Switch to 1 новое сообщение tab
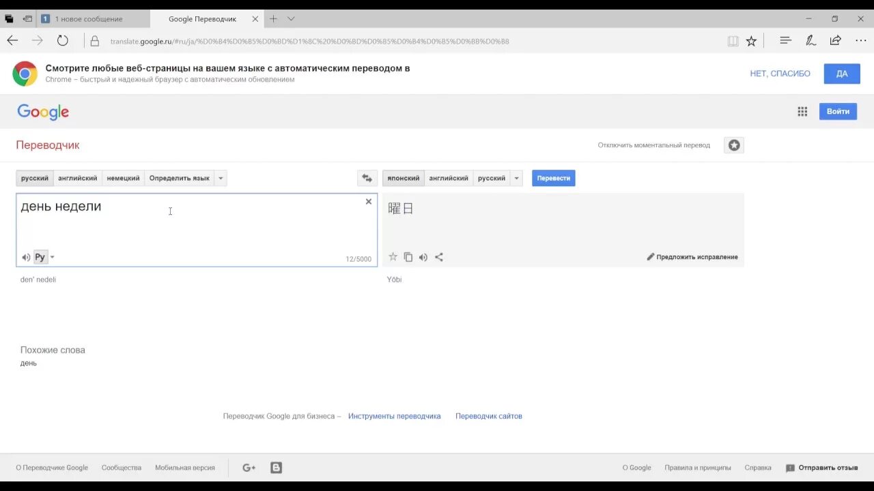Image resolution: width=874 pixels, height=491 pixels. click(94, 19)
